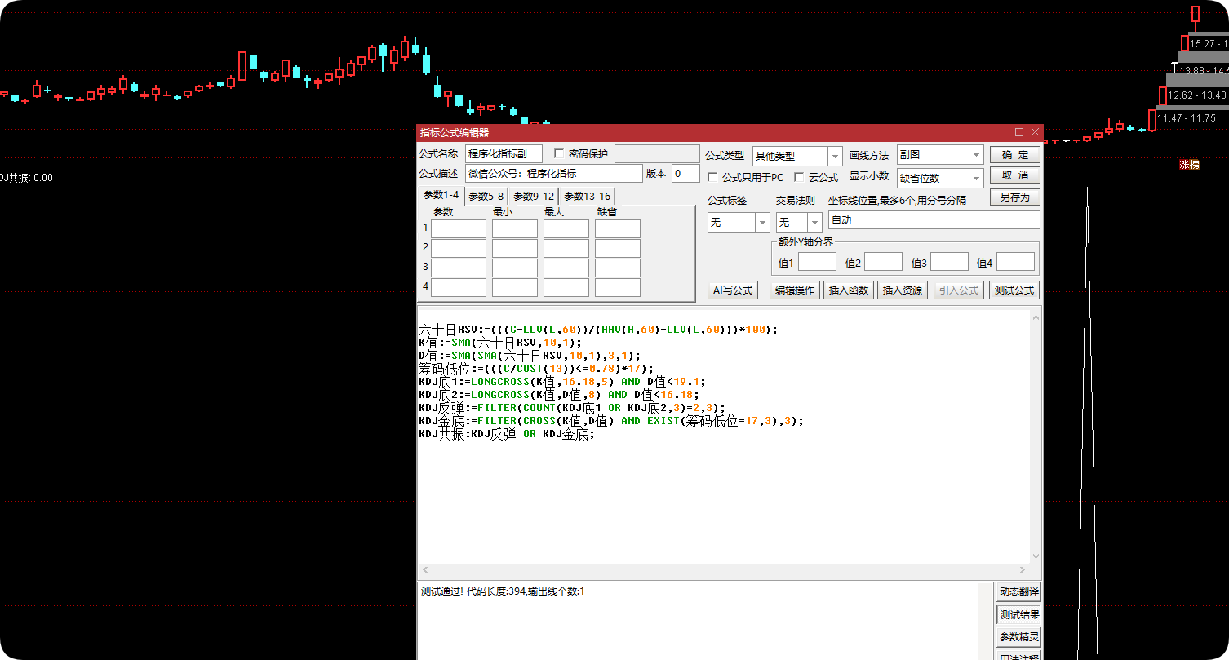Tick the 公式只用于PC checkbox
The height and width of the screenshot is (660, 1229).
pos(712,177)
